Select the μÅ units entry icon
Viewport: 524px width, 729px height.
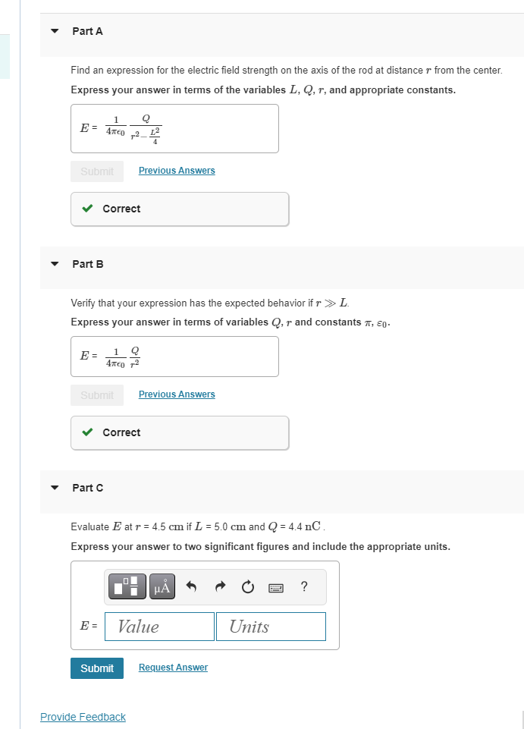tap(162, 586)
